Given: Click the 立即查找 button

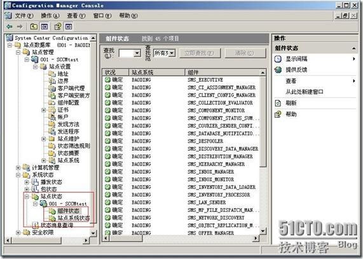Looking at the screenshot, I should tap(200, 53).
